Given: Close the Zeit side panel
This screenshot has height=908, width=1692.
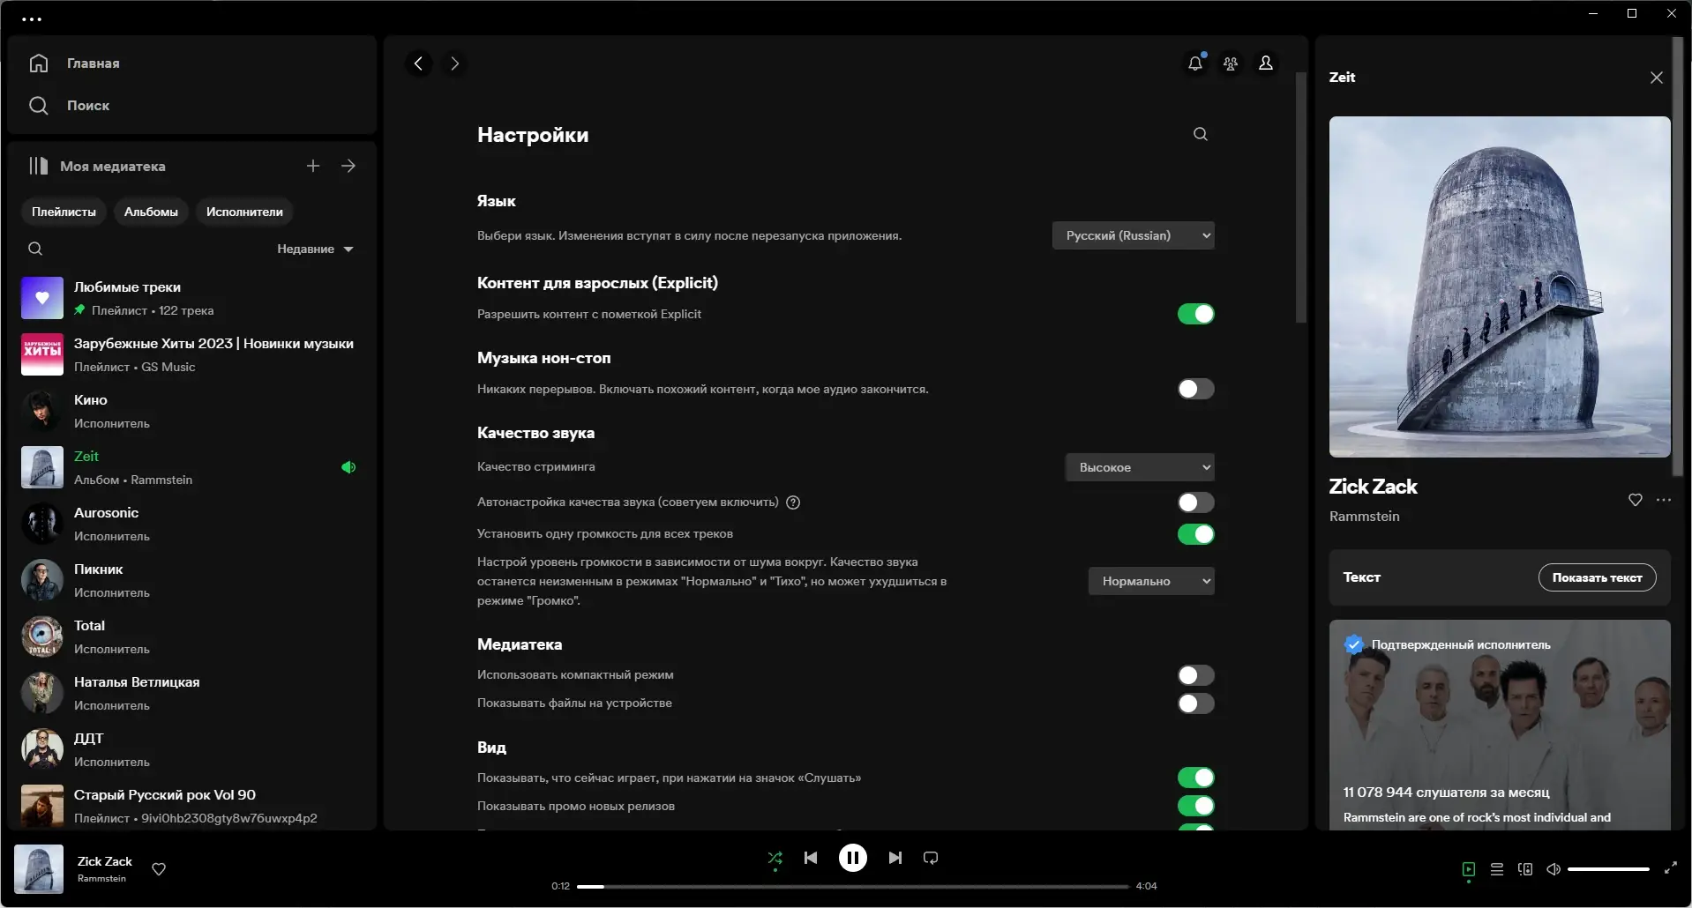Looking at the screenshot, I should click(1657, 78).
